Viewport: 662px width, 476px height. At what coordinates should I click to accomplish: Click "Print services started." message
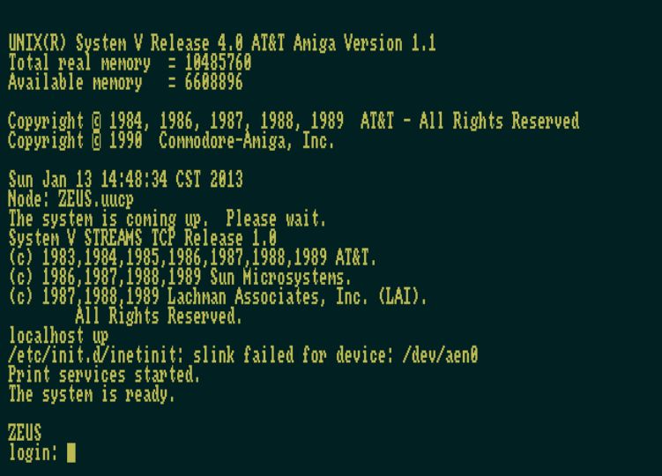coord(104,376)
